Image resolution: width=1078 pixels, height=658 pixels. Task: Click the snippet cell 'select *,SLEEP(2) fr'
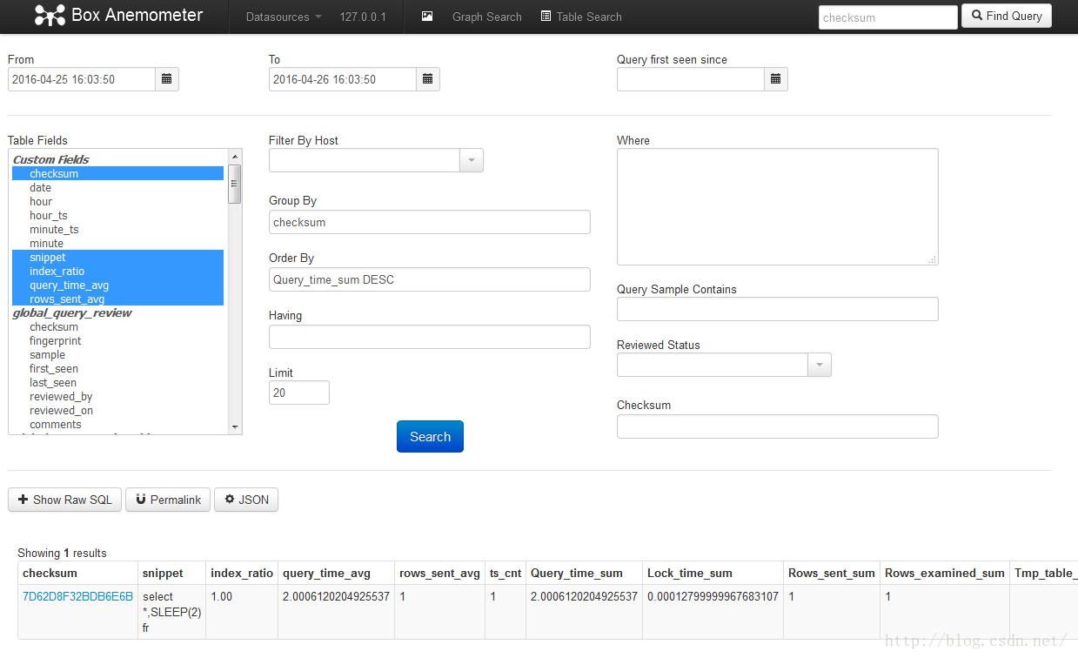pos(171,612)
